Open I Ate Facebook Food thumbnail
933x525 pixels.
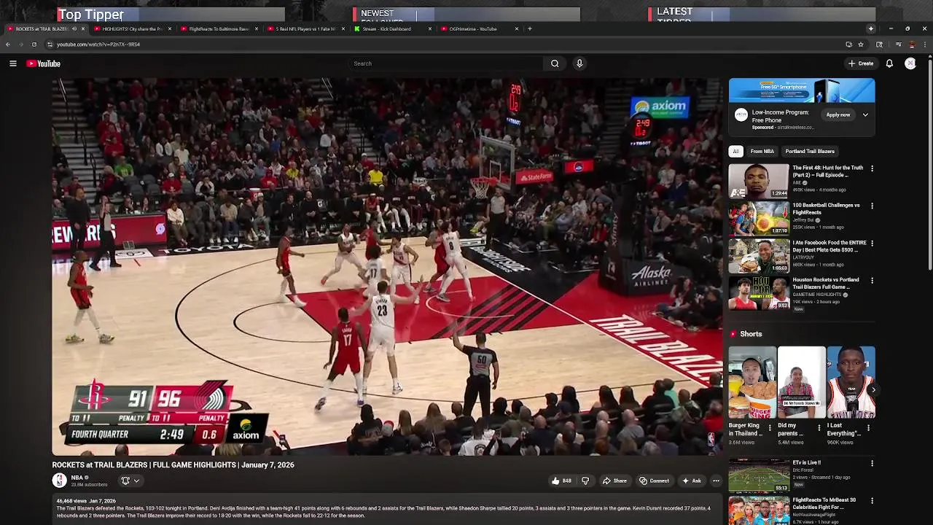[x=759, y=255]
